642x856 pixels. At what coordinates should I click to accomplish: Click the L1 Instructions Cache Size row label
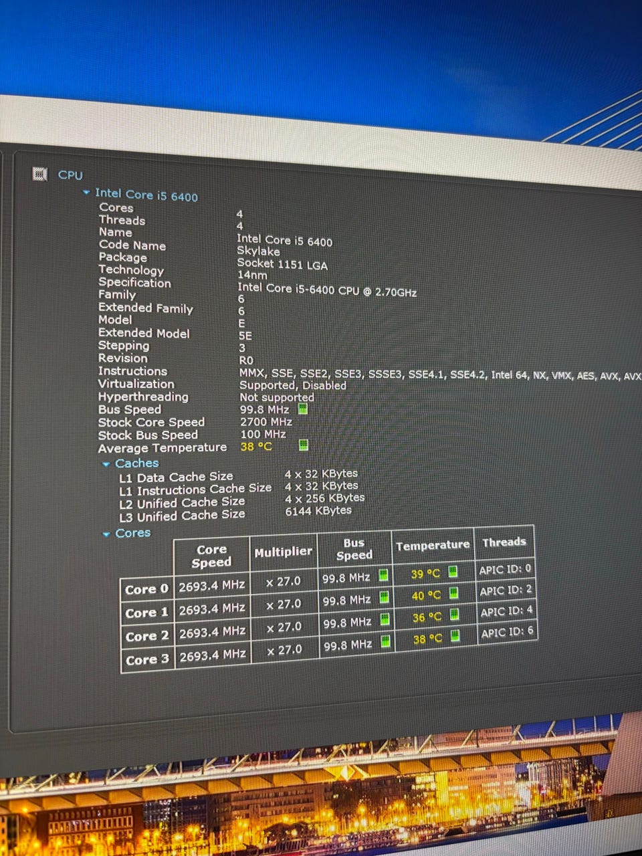[195, 490]
